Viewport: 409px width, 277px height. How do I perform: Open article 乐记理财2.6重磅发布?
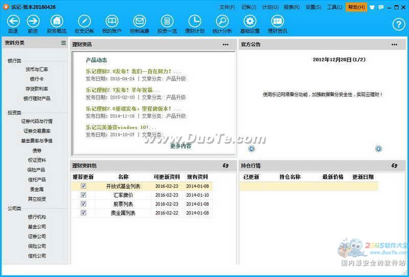[x=133, y=108]
